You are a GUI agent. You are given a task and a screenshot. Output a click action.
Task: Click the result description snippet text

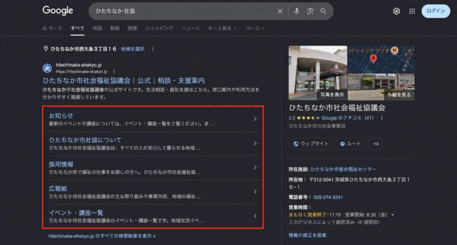pos(151,93)
